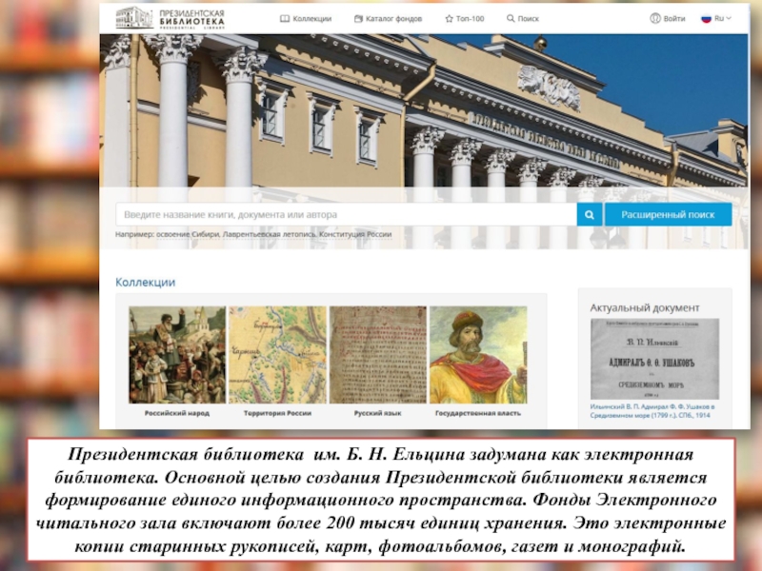Open the Государственная власть portrait thumbnail
The width and height of the screenshot is (762, 571).
(x=477, y=354)
